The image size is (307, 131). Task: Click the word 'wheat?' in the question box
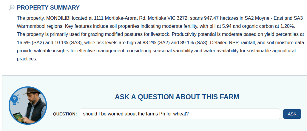click(x=181, y=114)
